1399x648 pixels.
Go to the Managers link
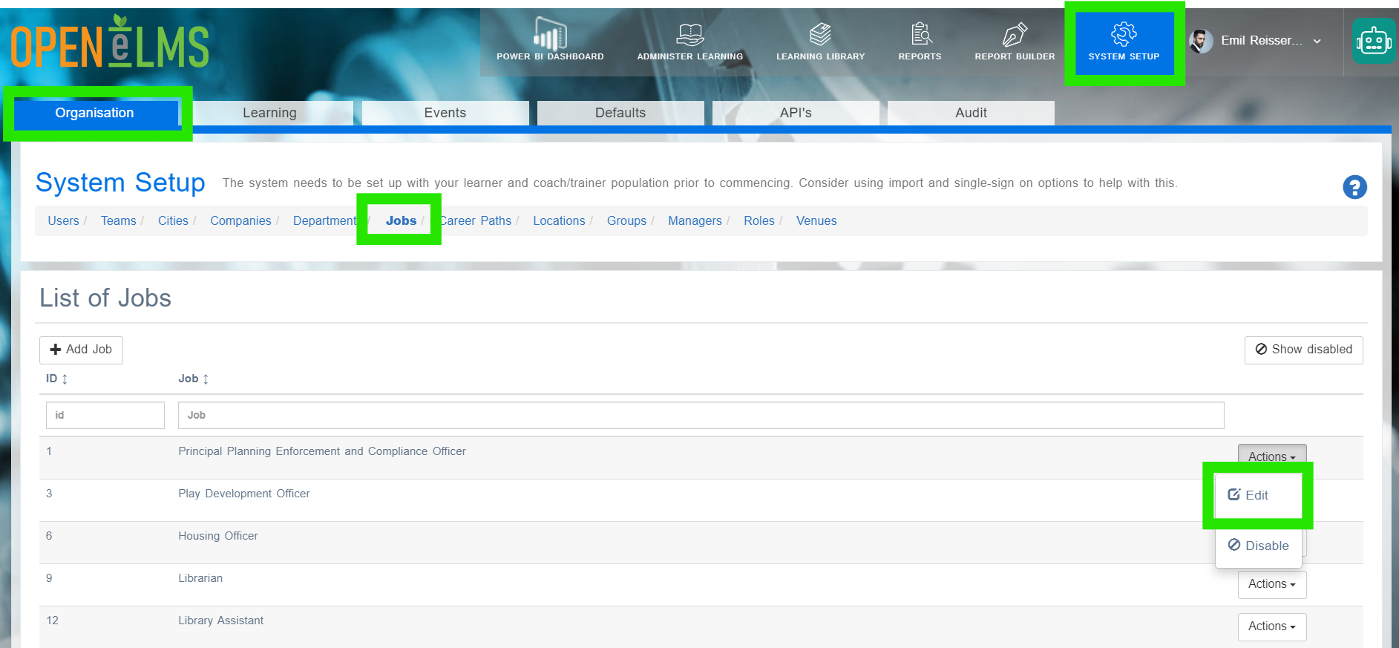tap(695, 220)
